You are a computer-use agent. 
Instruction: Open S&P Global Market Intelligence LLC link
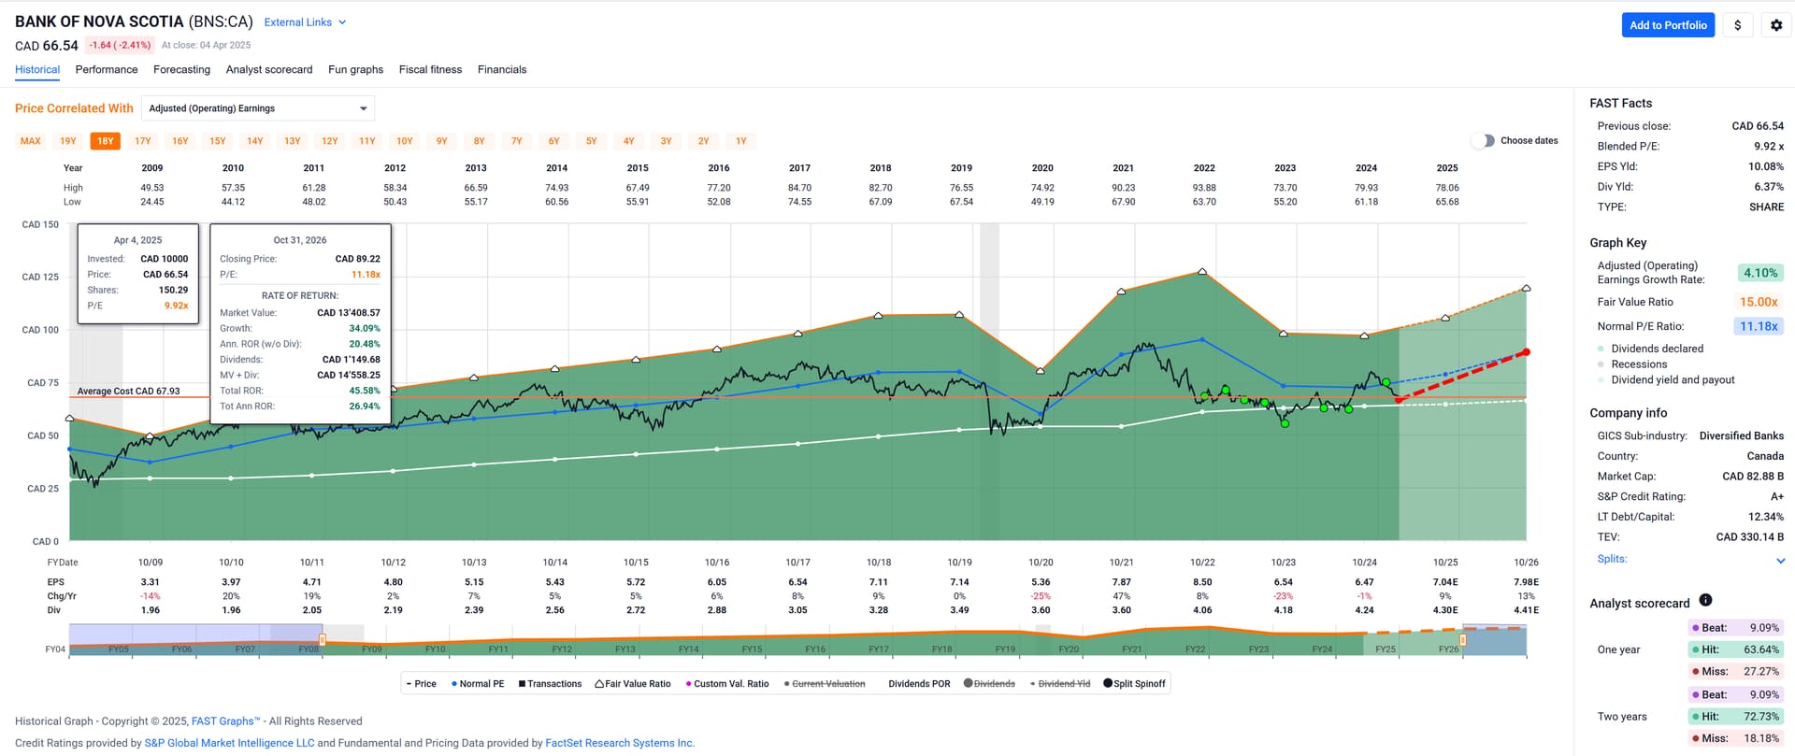(229, 744)
